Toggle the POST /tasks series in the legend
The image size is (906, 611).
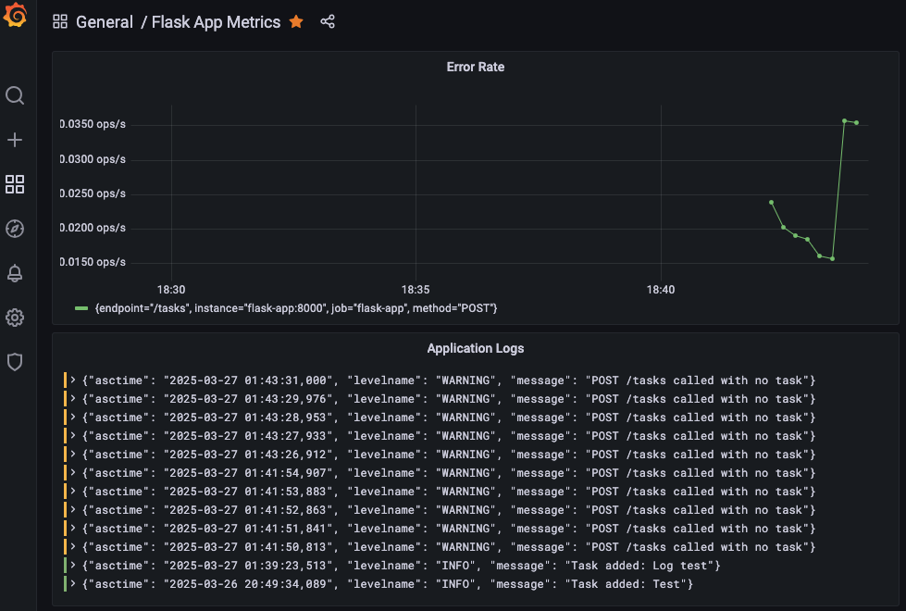[296, 308]
